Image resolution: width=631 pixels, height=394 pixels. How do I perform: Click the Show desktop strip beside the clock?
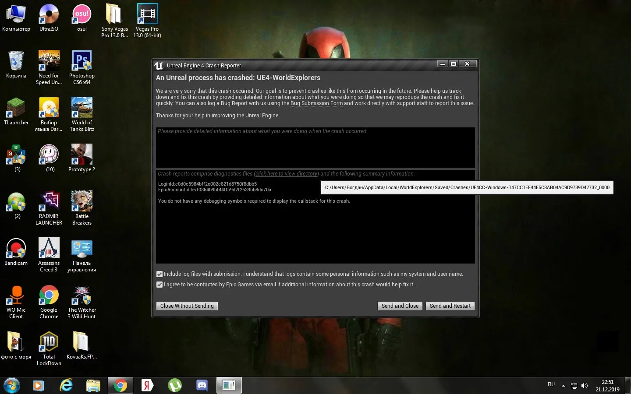[627, 386]
